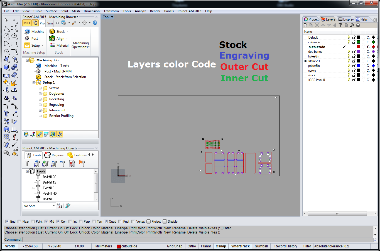Click the Explode tool icon
Viewport: 380px width, 251px height.
(14, 82)
